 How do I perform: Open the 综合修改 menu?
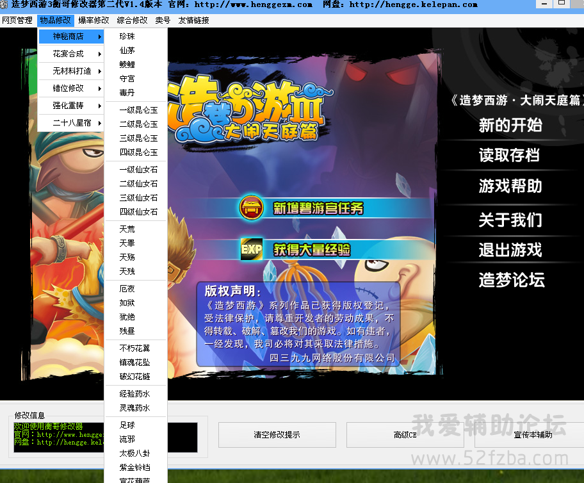coord(132,20)
